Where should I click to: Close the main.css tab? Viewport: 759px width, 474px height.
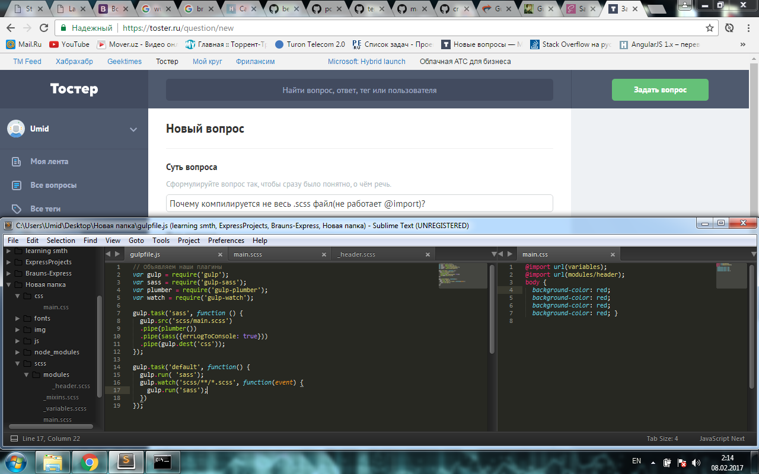[613, 254]
